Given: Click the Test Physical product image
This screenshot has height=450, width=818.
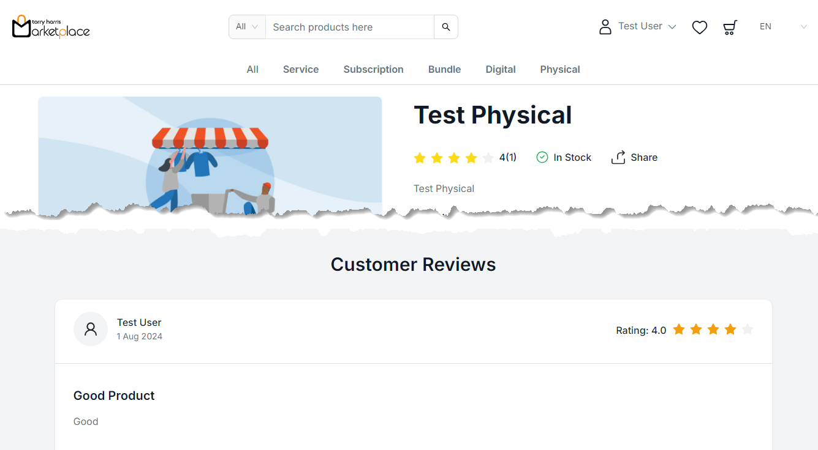Looking at the screenshot, I should 210,156.
